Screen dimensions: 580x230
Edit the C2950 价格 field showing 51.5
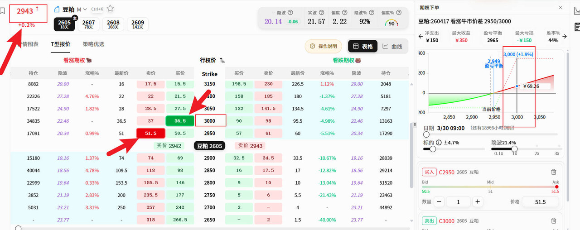coord(540,202)
